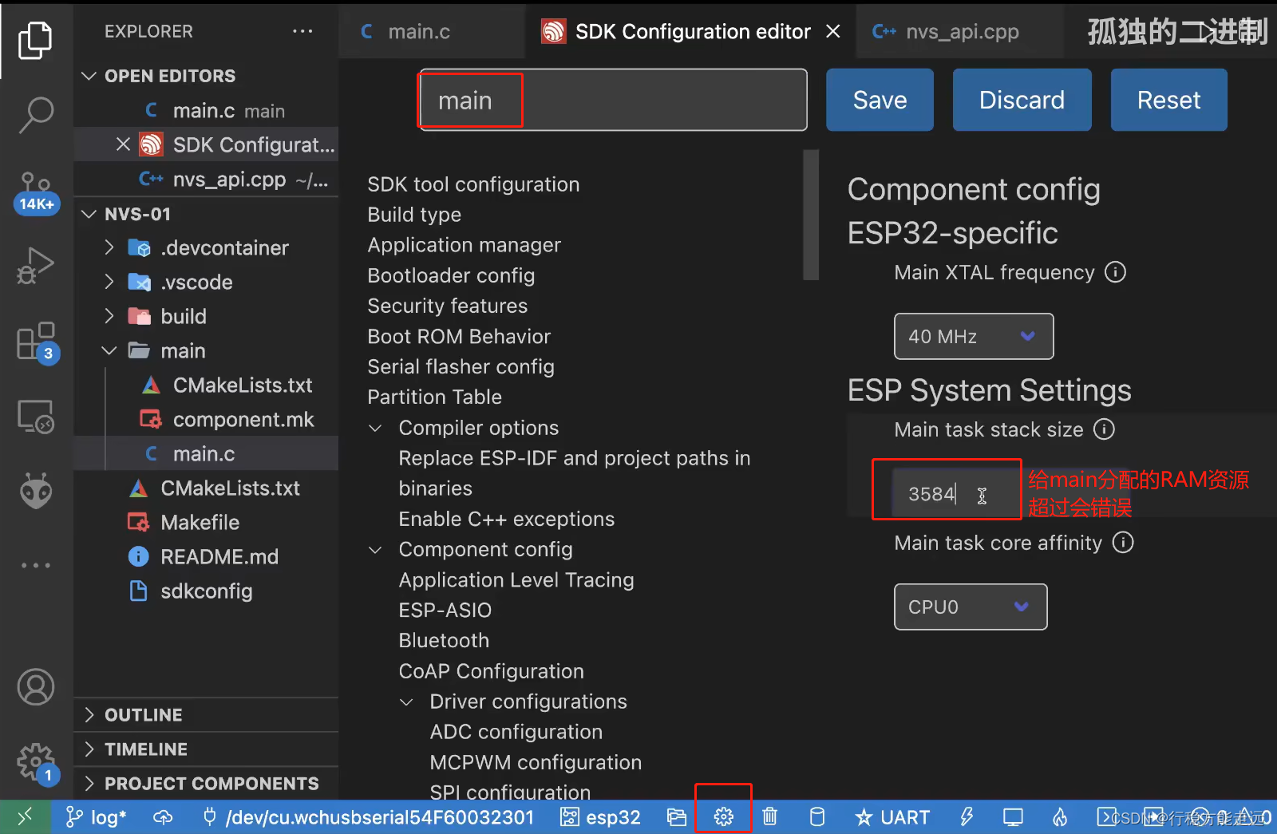Open the Makefile in explorer
Screen dimensions: 1277x834
[x=206, y=522]
